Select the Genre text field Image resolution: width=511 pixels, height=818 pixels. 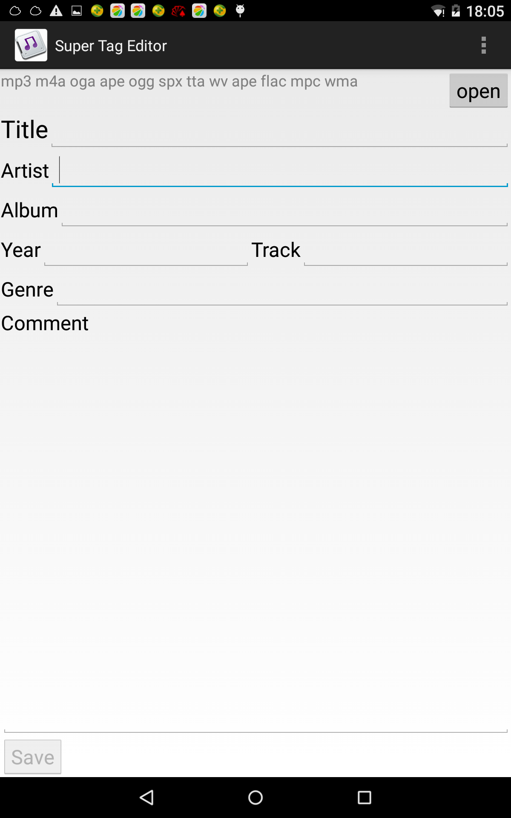pyautogui.click(x=282, y=289)
